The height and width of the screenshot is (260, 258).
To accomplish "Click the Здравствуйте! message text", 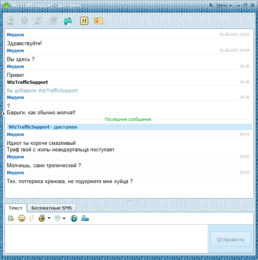I will click(24, 44).
